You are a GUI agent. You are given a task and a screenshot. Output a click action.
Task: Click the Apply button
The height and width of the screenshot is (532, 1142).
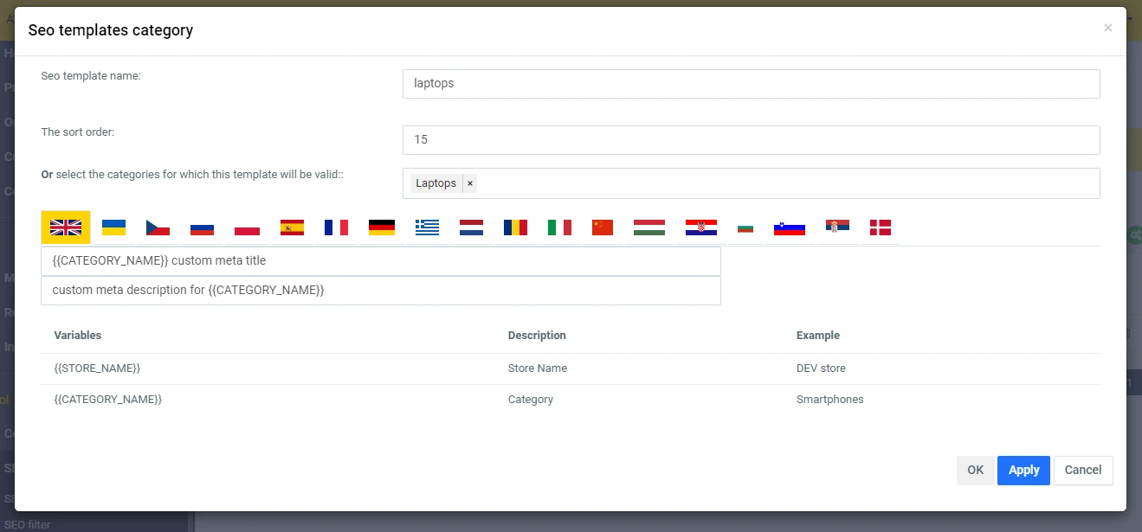pos(1023,470)
